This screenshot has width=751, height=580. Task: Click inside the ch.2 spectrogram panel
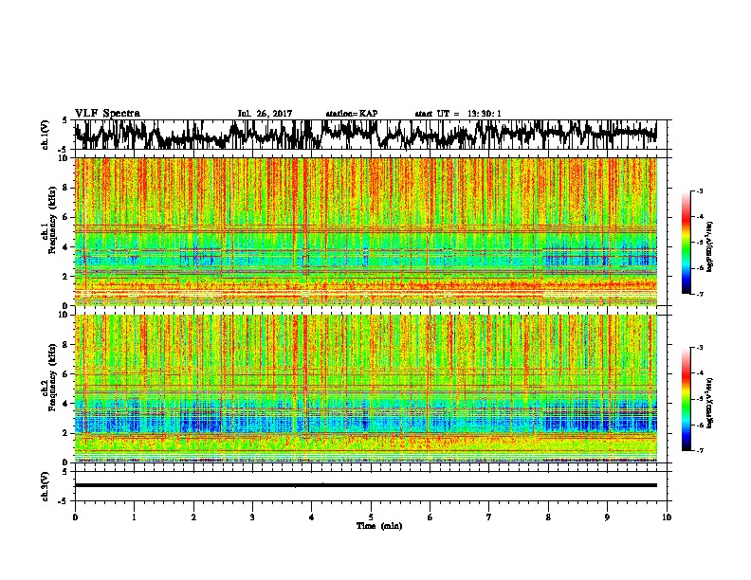(x=365, y=389)
